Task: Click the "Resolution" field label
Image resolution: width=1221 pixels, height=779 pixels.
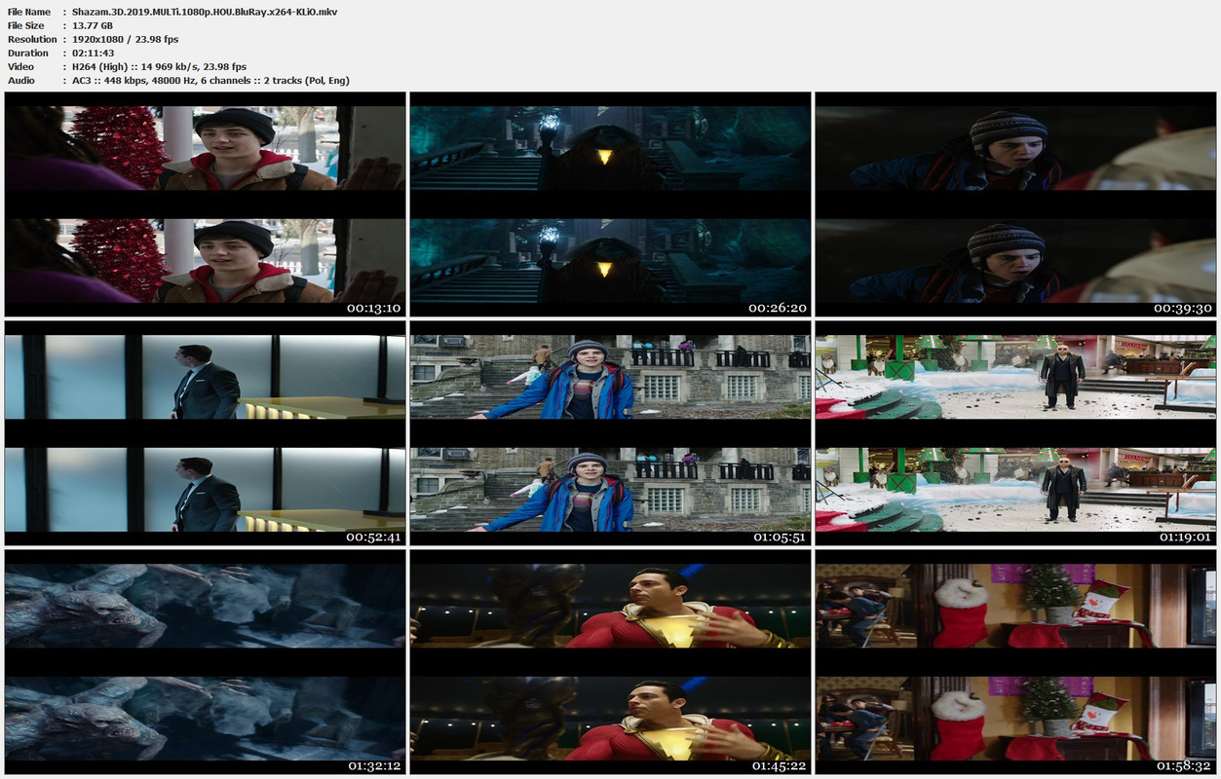Action: point(32,39)
